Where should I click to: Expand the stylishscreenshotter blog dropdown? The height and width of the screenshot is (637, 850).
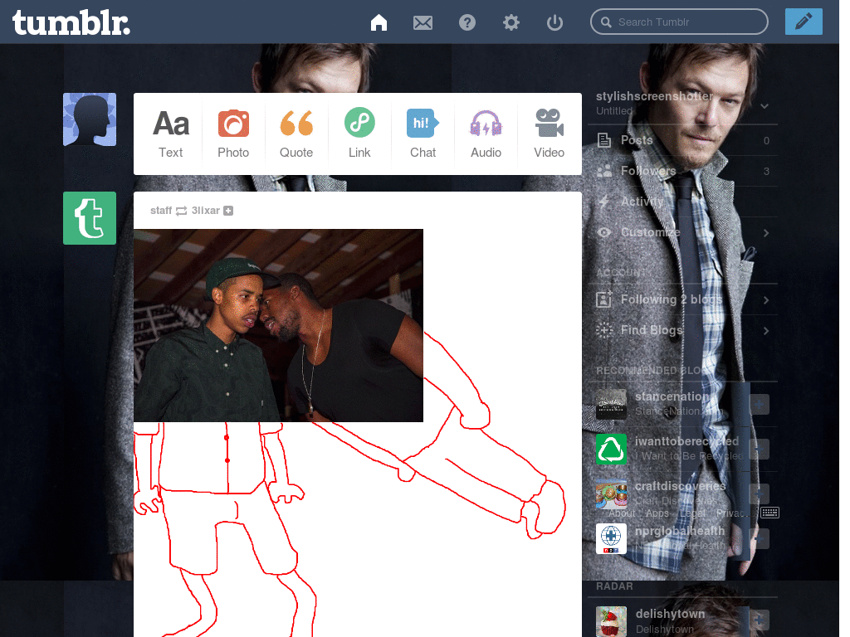tap(765, 105)
